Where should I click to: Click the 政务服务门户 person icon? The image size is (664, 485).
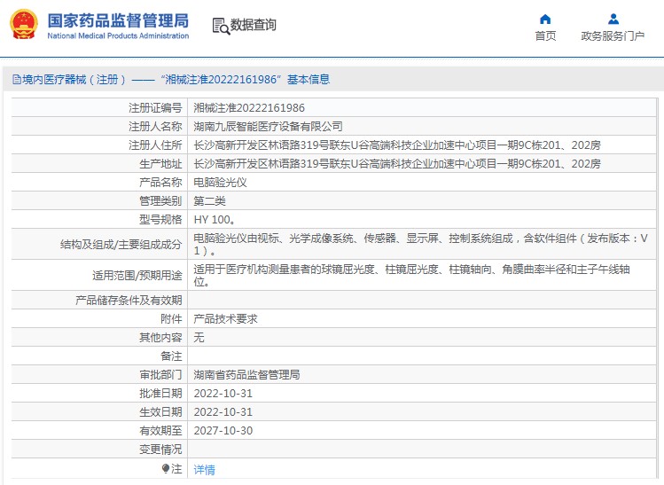pos(613,19)
